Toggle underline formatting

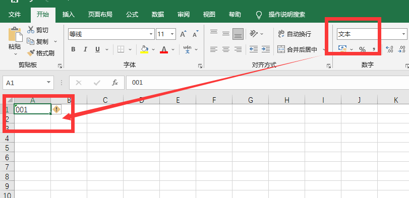97,49
